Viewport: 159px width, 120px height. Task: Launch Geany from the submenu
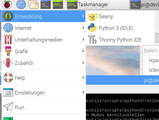pyautogui.click(x=120, y=16)
